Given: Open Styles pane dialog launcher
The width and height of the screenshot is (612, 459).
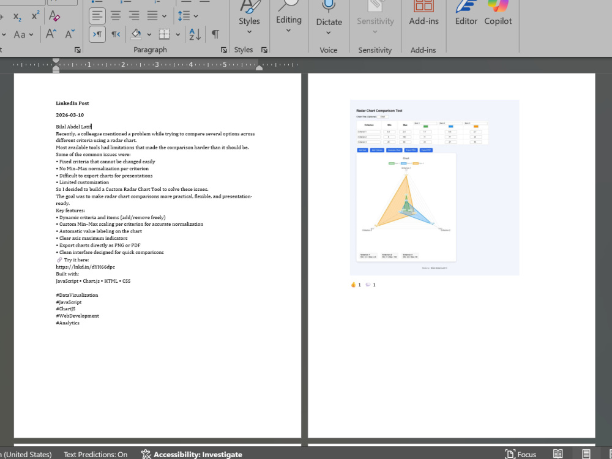Looking at the screenshot, I should coord(264,50).
